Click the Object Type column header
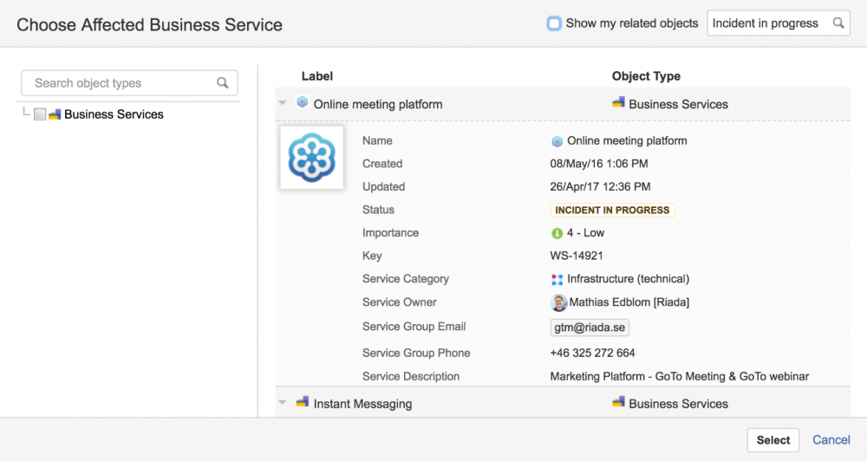This screenshot has height=461, width=867. pyautogui.click(x=646, y=76)
